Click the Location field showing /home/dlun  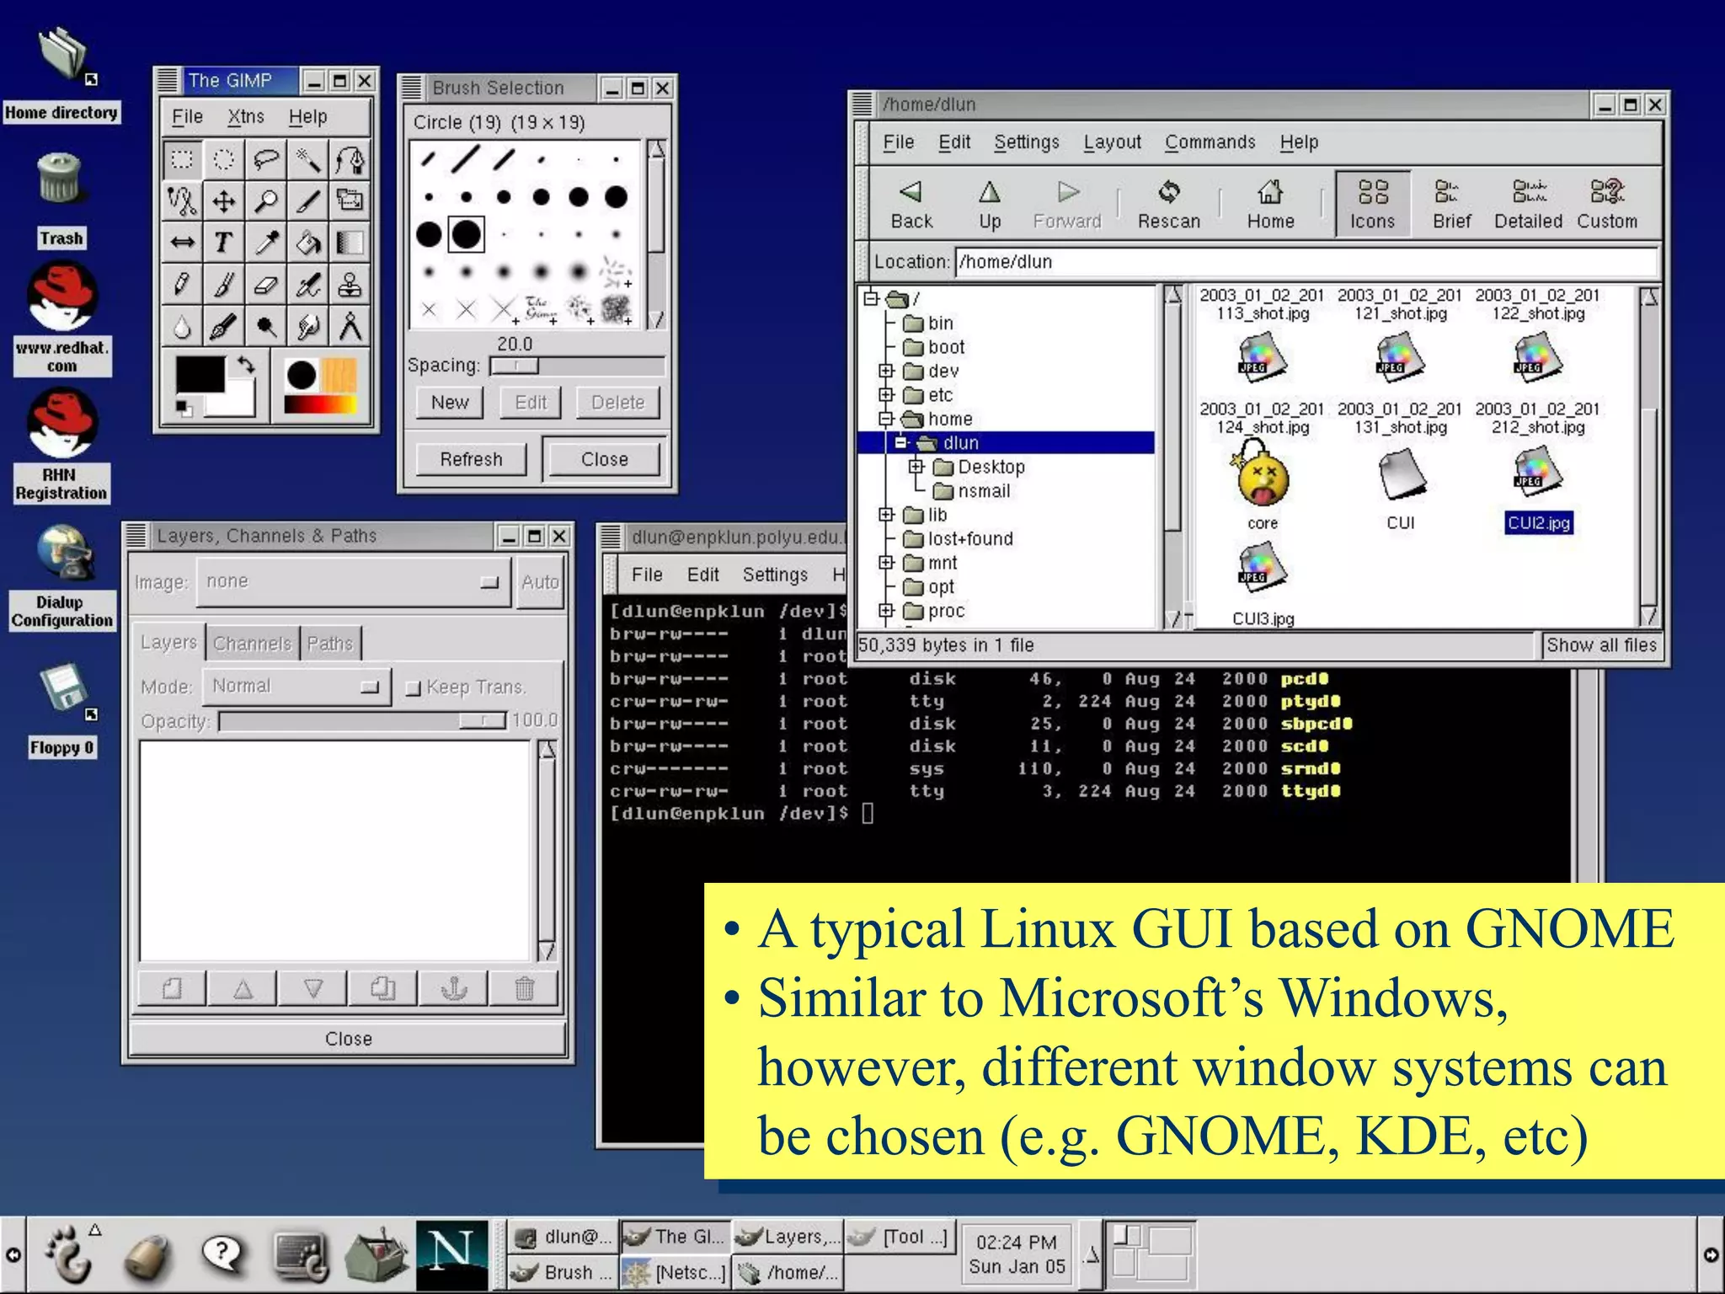click(1307, 262)
